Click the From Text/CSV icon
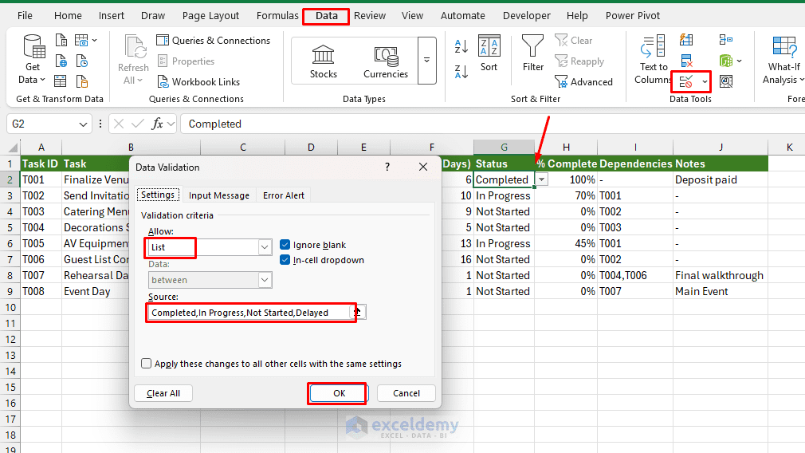Image resolution: width=805 pixels, height=453 pixels. [x=61, y=40]
